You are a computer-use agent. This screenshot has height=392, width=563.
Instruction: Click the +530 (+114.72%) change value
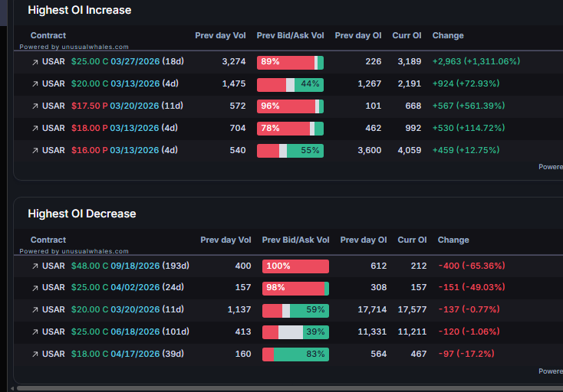[x=469, y=128]
